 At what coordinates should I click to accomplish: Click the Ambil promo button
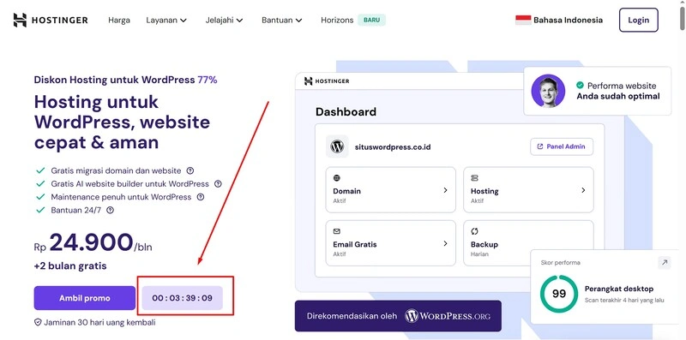[x=84, y=298]
